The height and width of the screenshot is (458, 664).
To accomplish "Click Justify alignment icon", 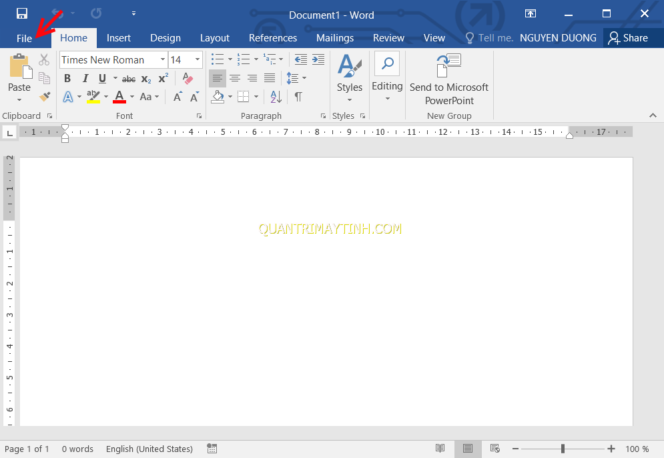I will [x=270, y=78].
